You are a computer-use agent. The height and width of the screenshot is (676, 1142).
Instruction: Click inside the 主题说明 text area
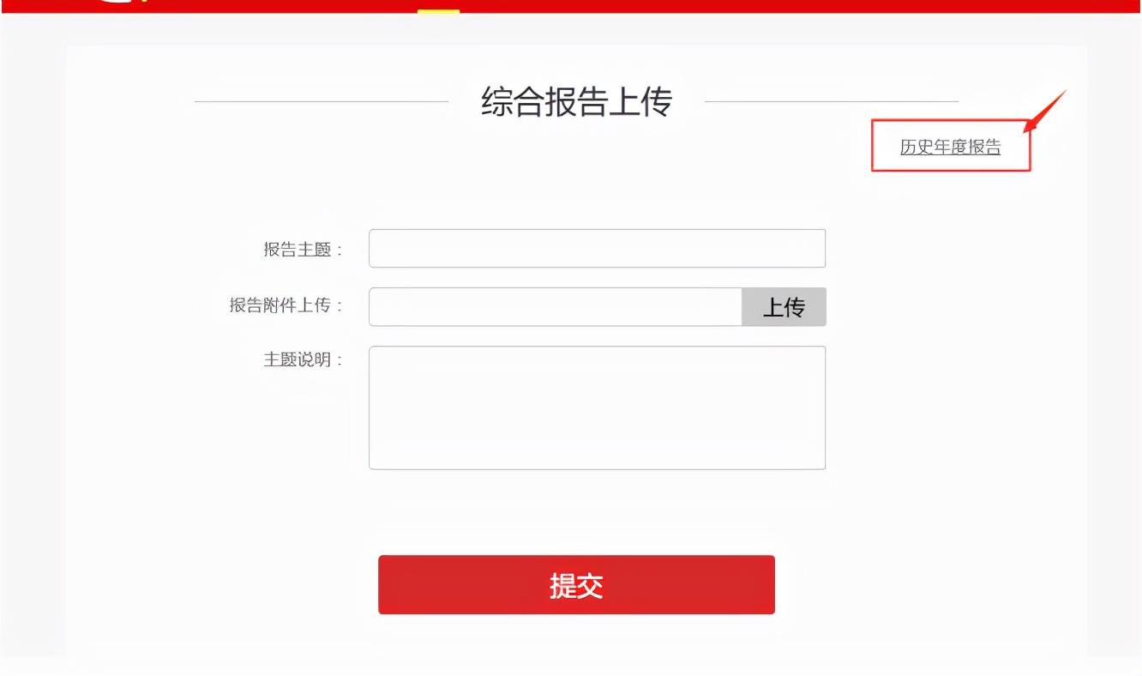point(597,407)
